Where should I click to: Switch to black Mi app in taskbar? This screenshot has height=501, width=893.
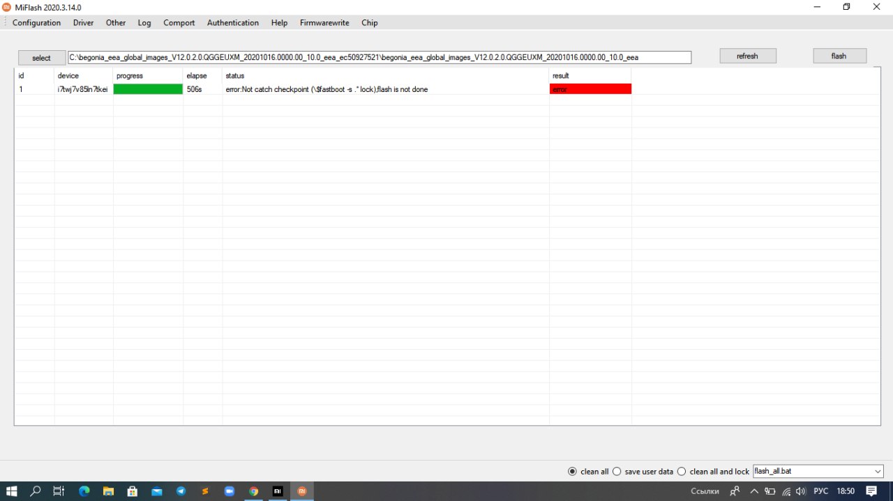(277, 491)
